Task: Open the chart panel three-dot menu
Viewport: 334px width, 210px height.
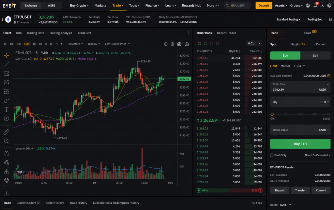Action: pos(188,33)
